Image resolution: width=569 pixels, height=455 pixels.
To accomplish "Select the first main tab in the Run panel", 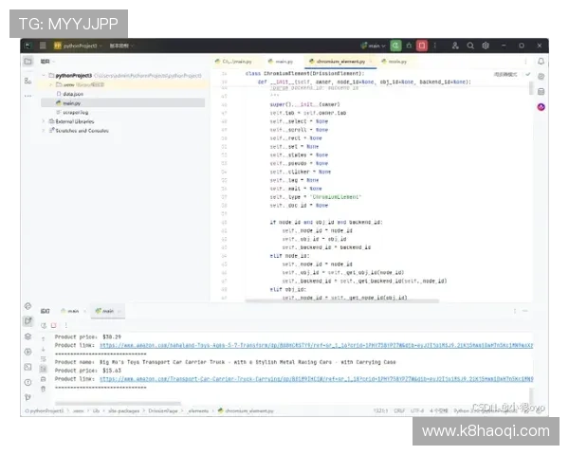I will tap(73, 311).
